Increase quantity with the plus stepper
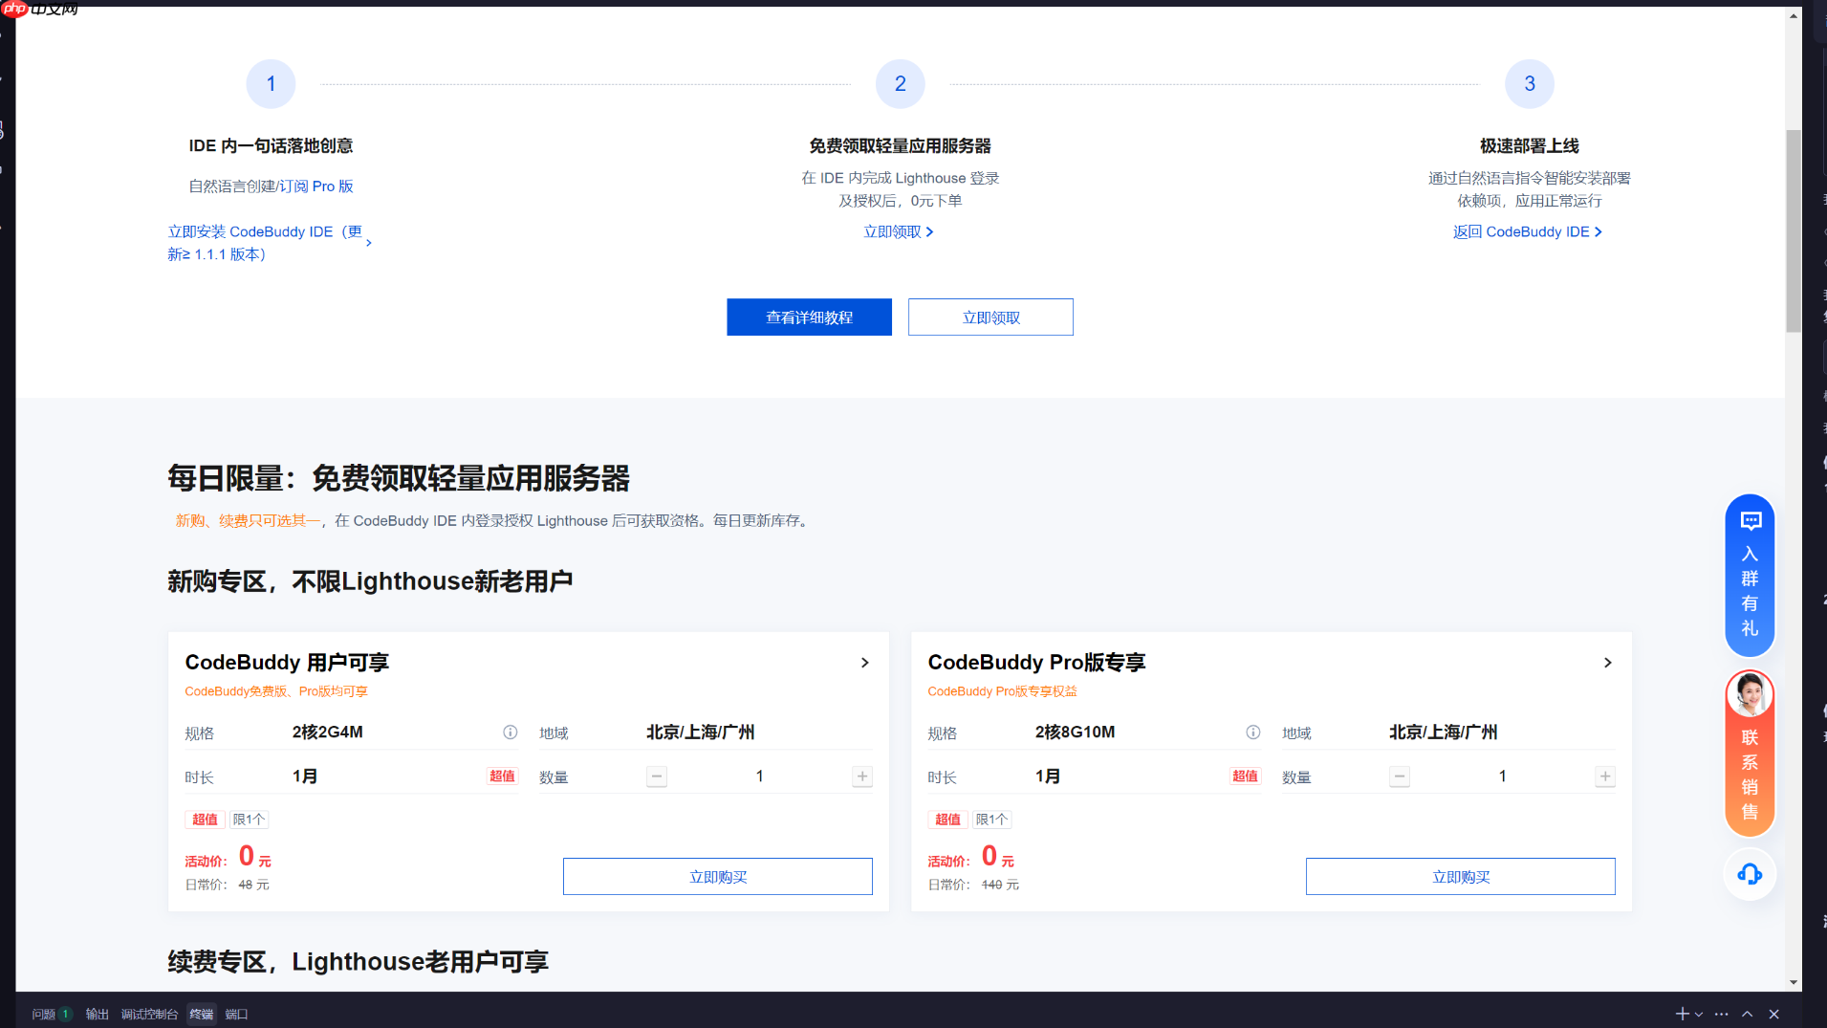 860,776
